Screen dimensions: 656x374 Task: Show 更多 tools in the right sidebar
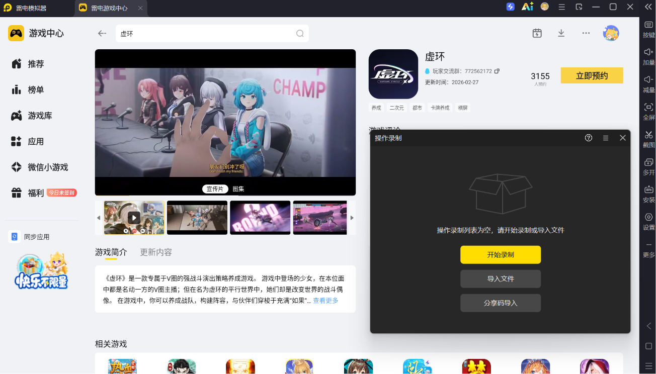[x=648, y=249]
